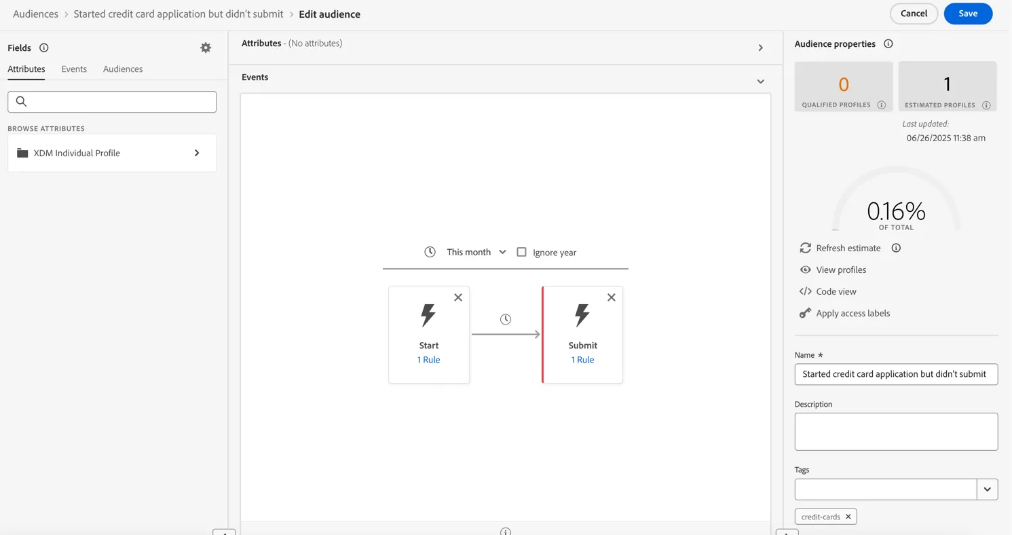
Task: Open the Start event 1 Rule link
Action: (x=428, y=360)
